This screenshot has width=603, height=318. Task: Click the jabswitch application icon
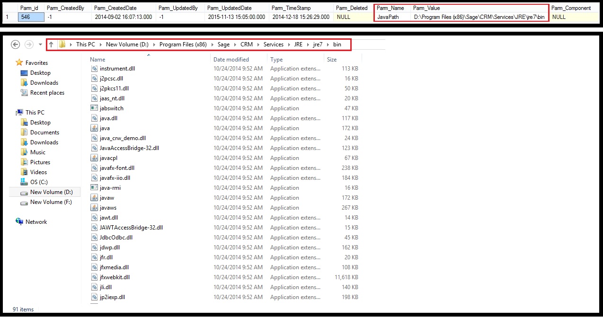point(94,108)
